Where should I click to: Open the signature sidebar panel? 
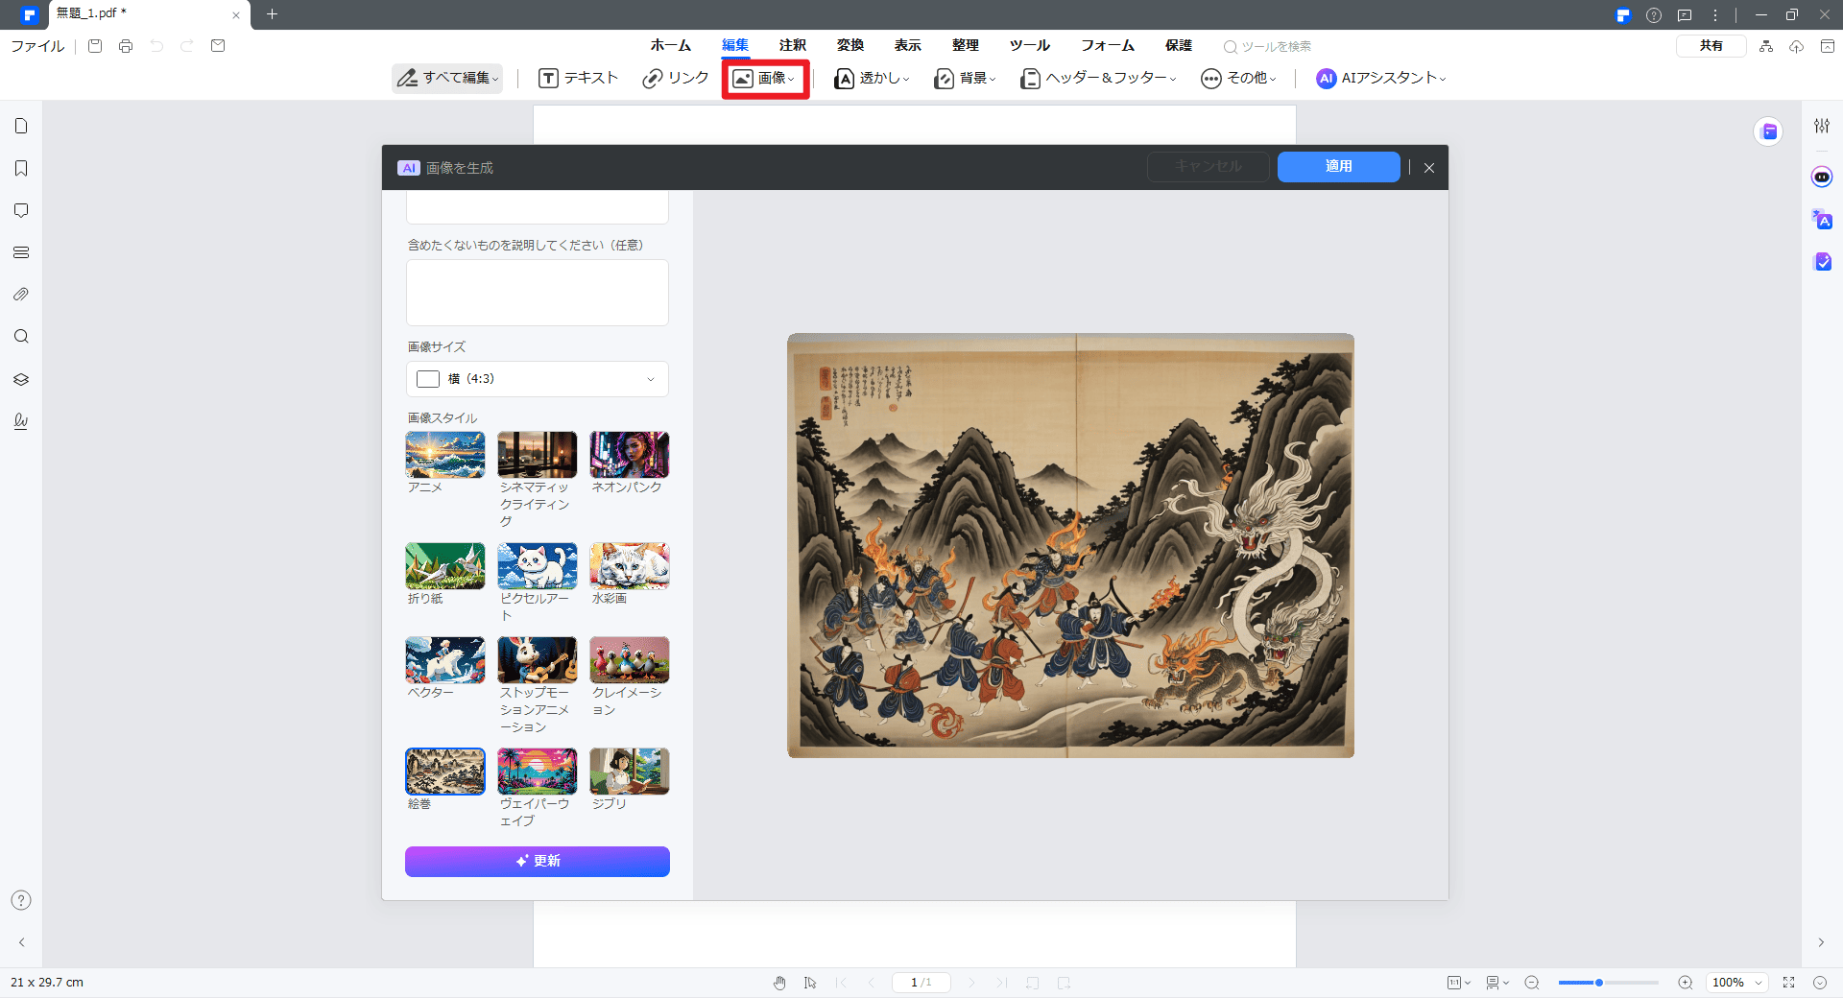[x=21, y=420]
